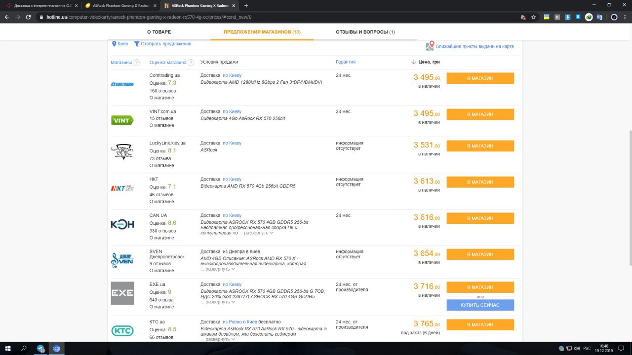The height and width of the screenshot is (355, 632).
Task: Bookmark this page with the star icon
Action: 534,17
